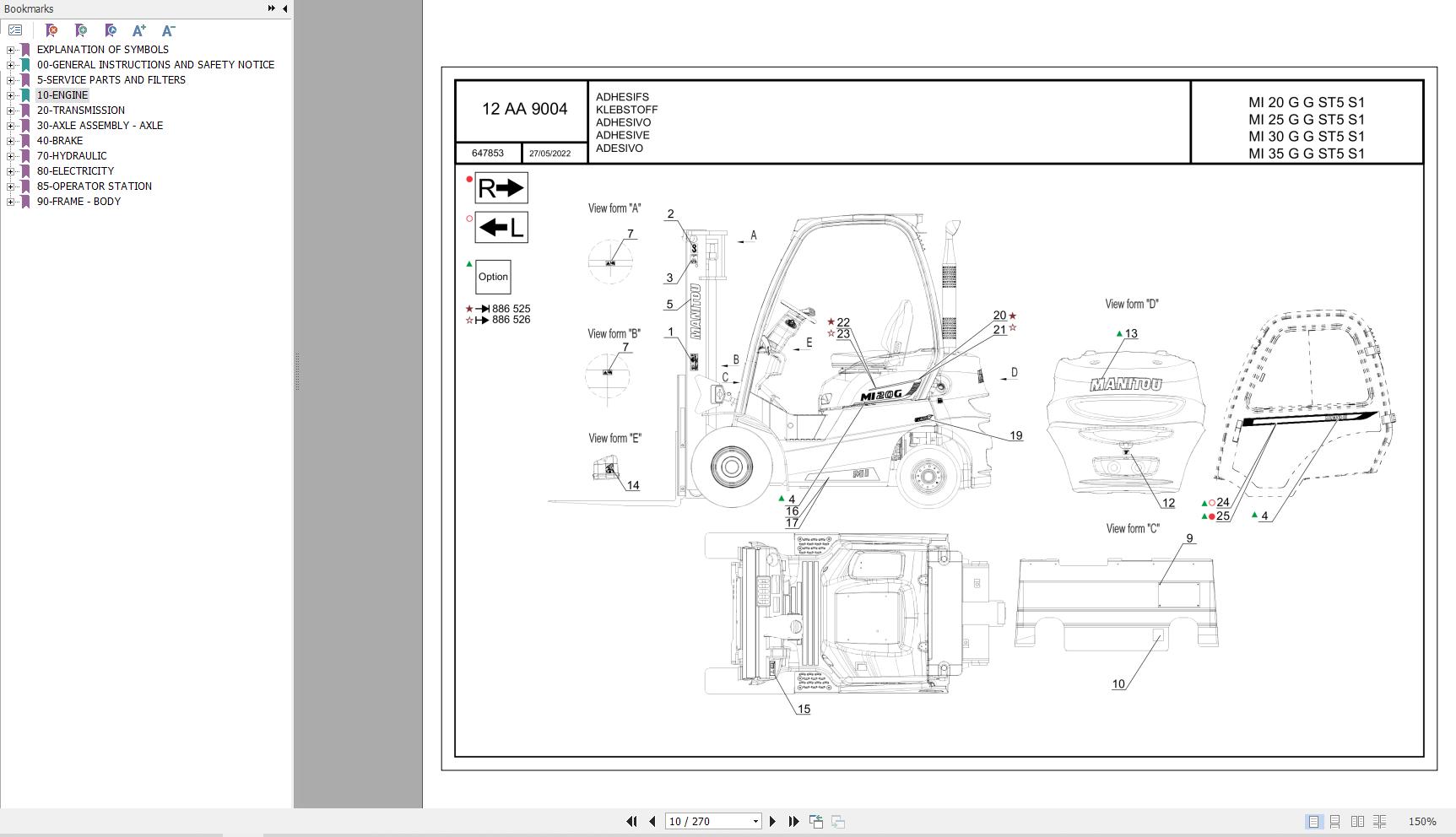Expand the 5-SERVICE PARTS AND FILTERS node
Viewport: 1456px width, 837px height.
click(10, 80)
